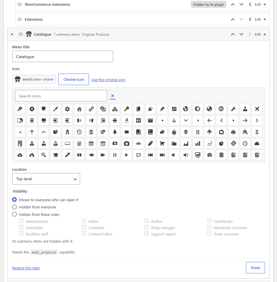The image size is (277, 282).
Task: Choose the magnifying glass search icon
Action: tap(43, 155)
